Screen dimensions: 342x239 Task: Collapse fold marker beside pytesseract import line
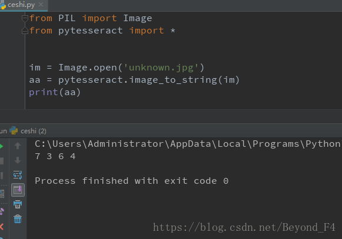(25, 31)
